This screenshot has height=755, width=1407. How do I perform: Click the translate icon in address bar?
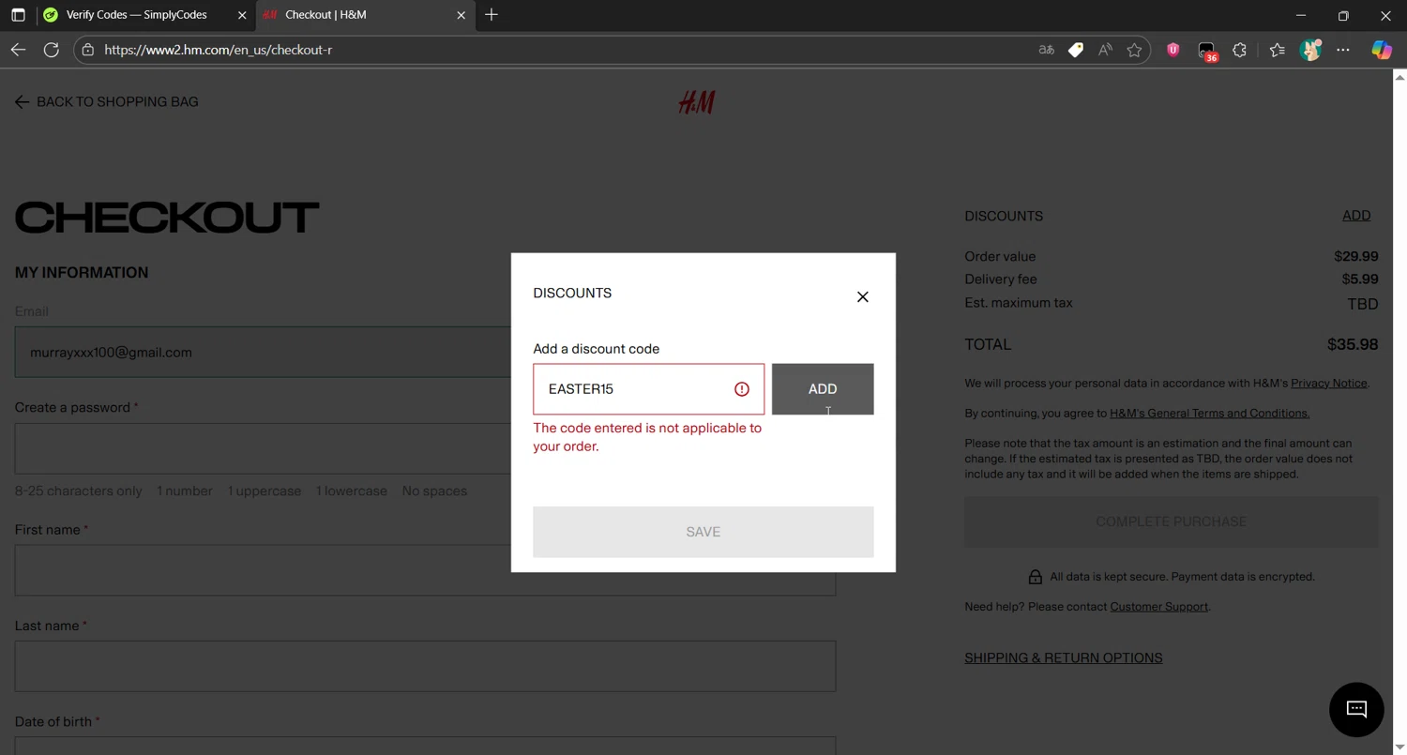coord(1046,50)
